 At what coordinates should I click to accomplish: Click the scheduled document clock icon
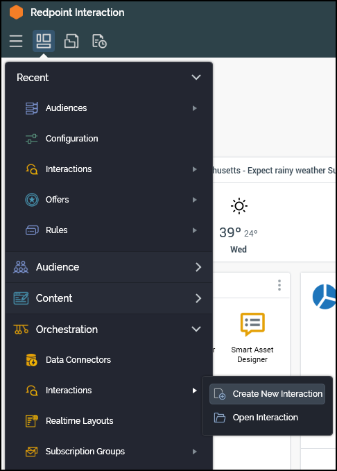[x=99, y=41]
